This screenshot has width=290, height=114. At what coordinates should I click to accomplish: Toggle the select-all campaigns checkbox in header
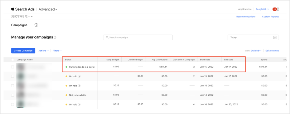click(x=13, y=60)
